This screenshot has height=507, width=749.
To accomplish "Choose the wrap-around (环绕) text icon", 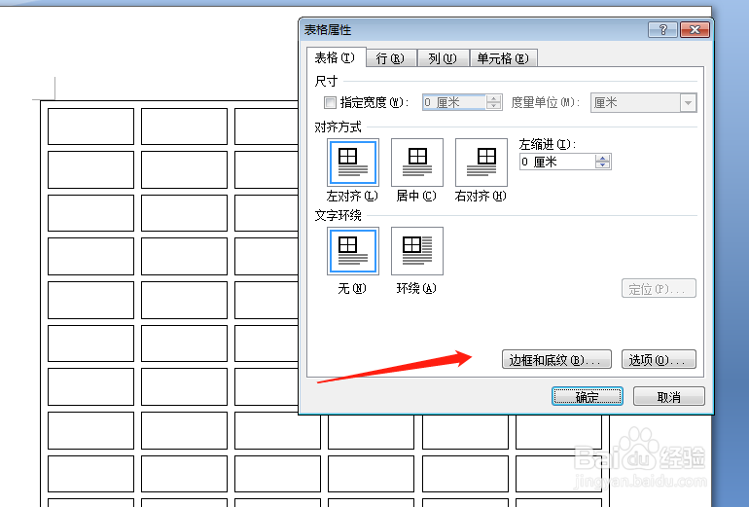I will (x=417, y=251).
